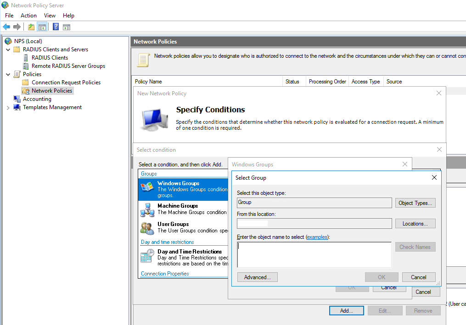The width and height of the screenshot is (466, 325).
Task: Click the Back arrow toolbar icon
Action: click(x=6, y=27)
